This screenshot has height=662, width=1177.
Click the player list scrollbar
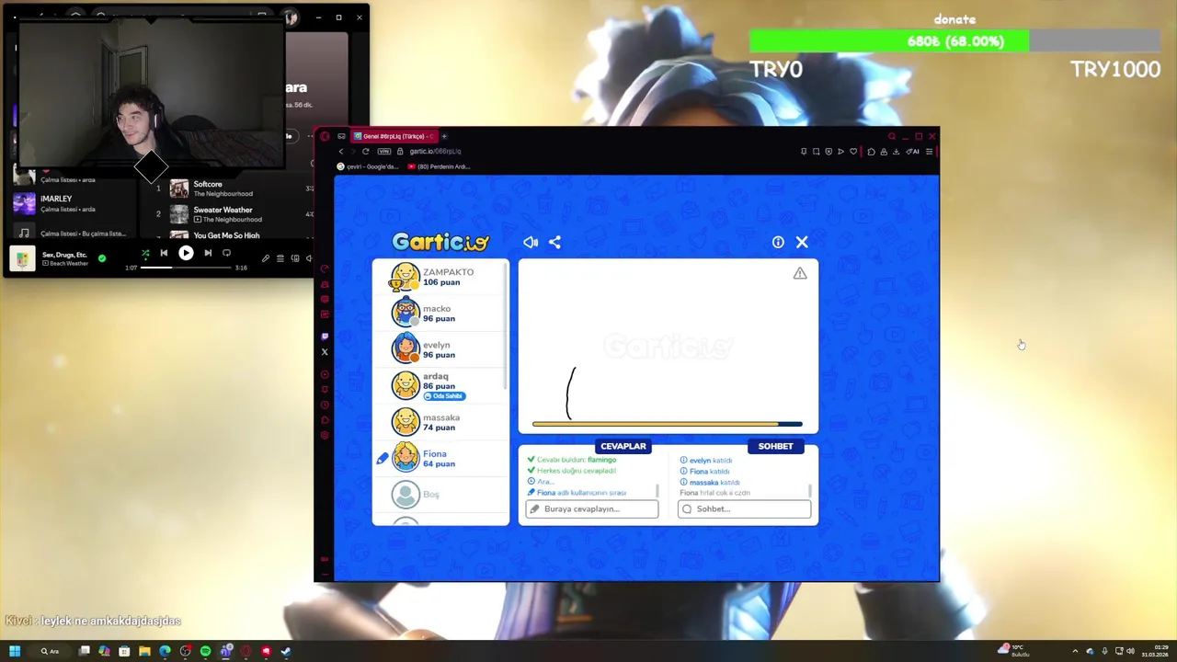[507, 326]
